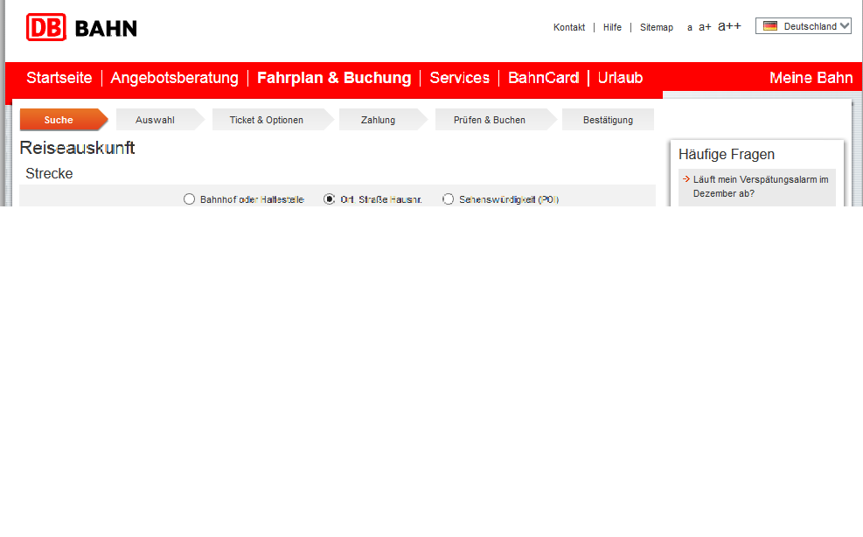This screenshot has width=863, height=537.
Task: Open the Hilfe link
Action: pos(612,27)
